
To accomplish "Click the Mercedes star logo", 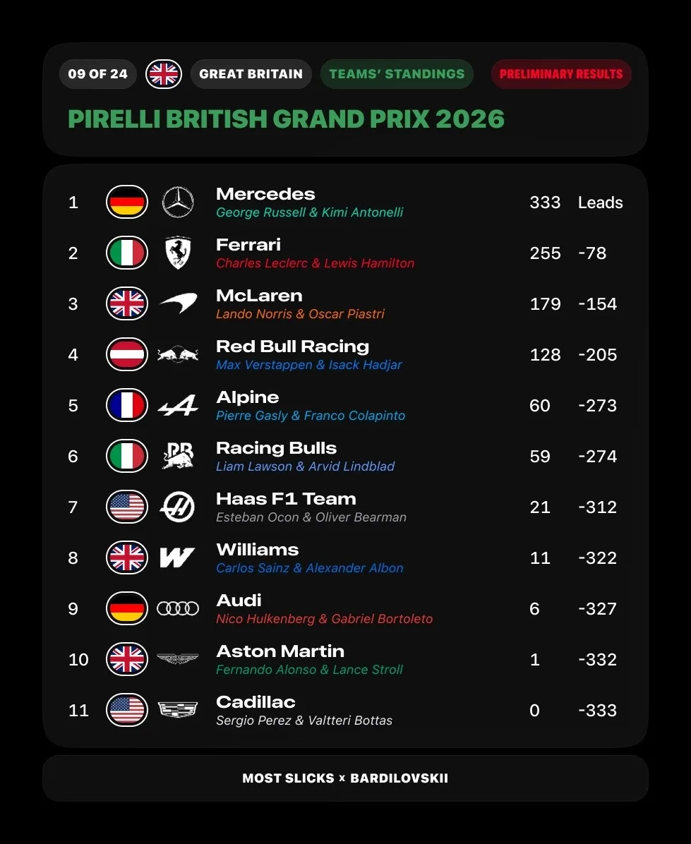I will pyautogui.click(x=178, y=203).
